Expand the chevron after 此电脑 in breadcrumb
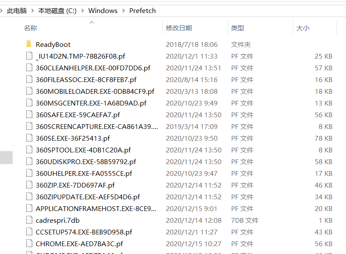Image resolution: width=346 pixels, height=254 pixels. coord(33,10)
